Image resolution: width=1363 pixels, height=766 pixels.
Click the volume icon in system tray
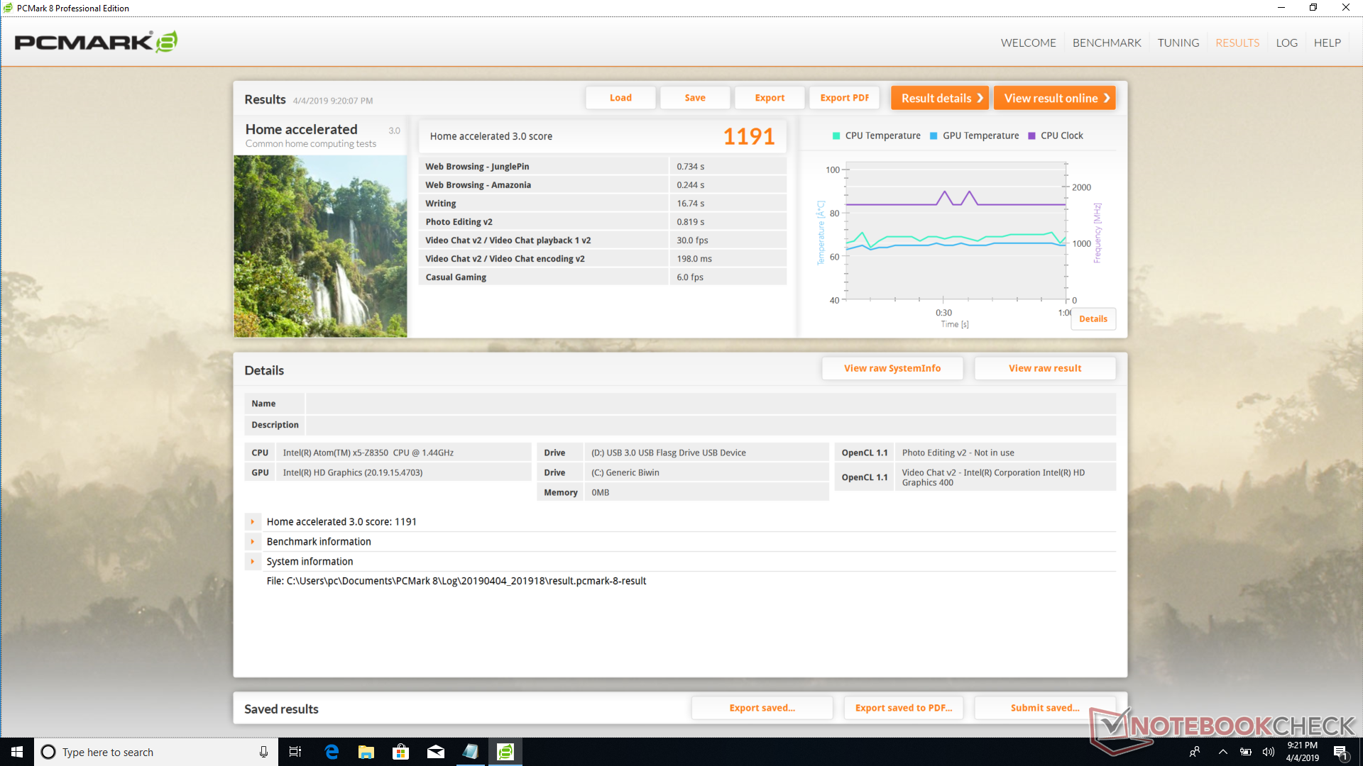tap(1269, 752)
